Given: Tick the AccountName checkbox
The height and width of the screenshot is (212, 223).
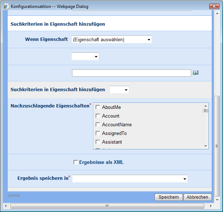Looking at the screenshot, I should (x=98, y=125).
